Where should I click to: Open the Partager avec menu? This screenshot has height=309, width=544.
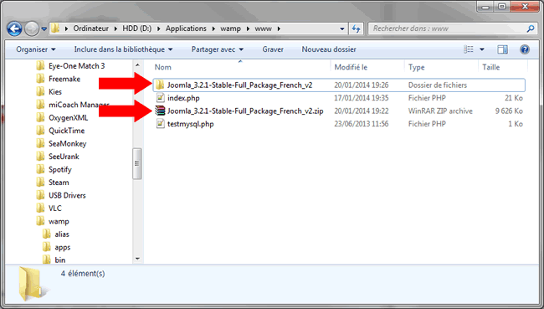pos(218,49)
